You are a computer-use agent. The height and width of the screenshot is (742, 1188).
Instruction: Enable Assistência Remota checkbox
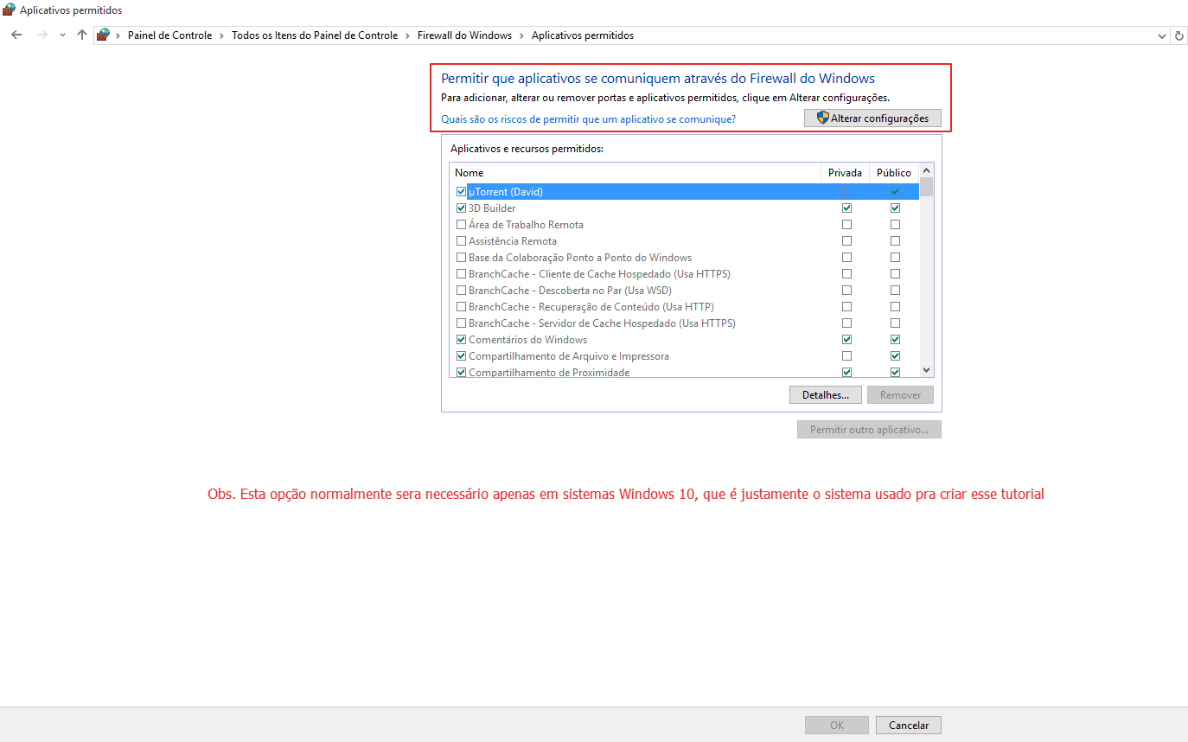[x=461, y=241]
